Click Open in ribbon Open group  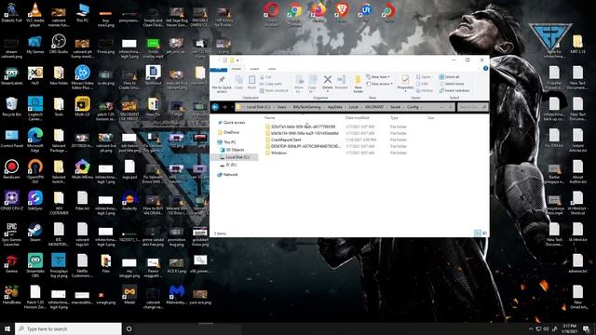coord(424,76)
